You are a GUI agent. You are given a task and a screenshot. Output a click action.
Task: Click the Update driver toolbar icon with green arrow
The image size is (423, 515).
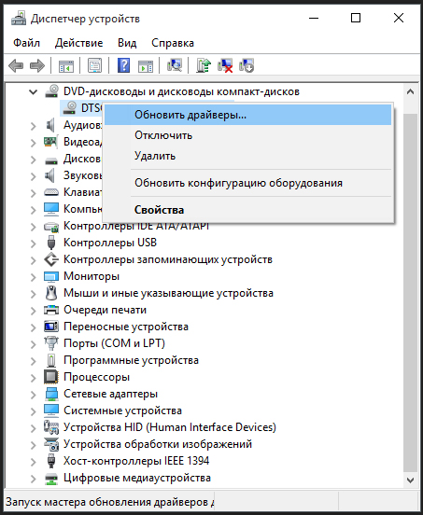click(x=204, y=65)
